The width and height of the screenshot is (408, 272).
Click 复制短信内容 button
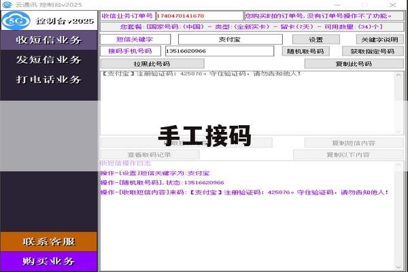click(x=354, y=143)
